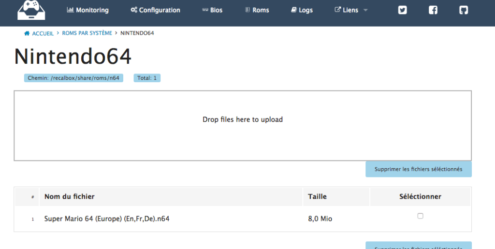Viewport: 495px width, 249px height.
Task: Click the Logs book icon
Action: tap(294, 10)
